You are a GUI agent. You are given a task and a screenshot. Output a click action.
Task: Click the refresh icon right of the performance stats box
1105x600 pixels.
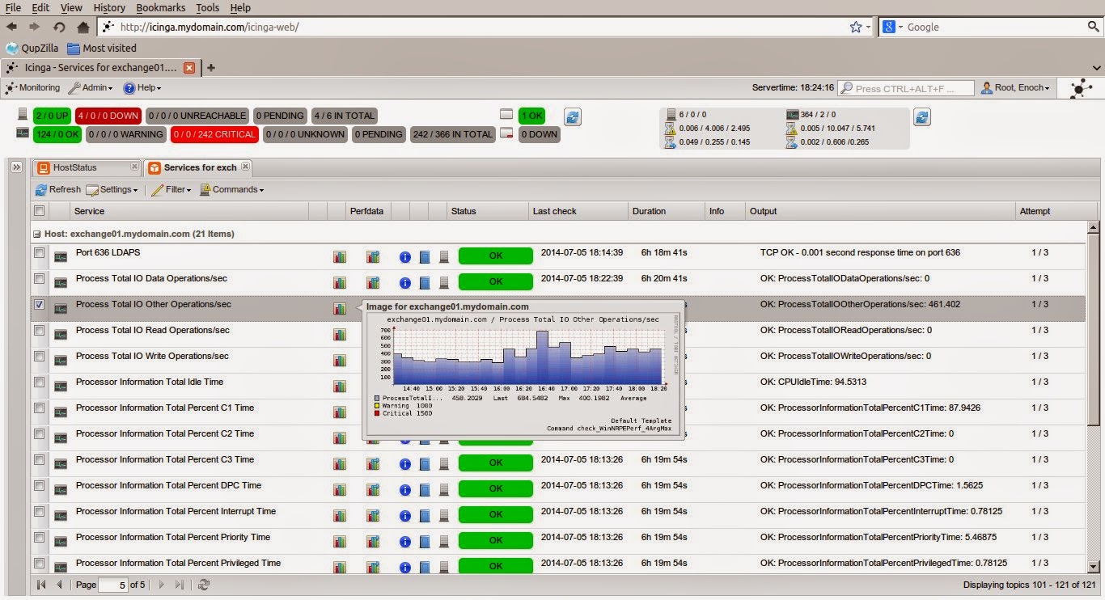click(922, 117)
